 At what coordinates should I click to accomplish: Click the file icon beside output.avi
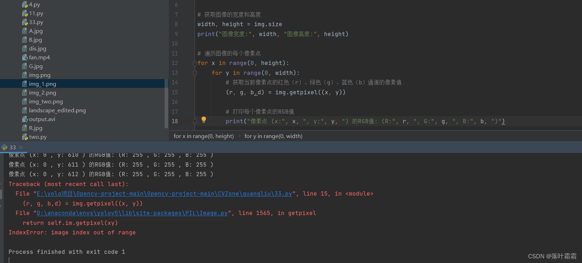coord(25,119)
